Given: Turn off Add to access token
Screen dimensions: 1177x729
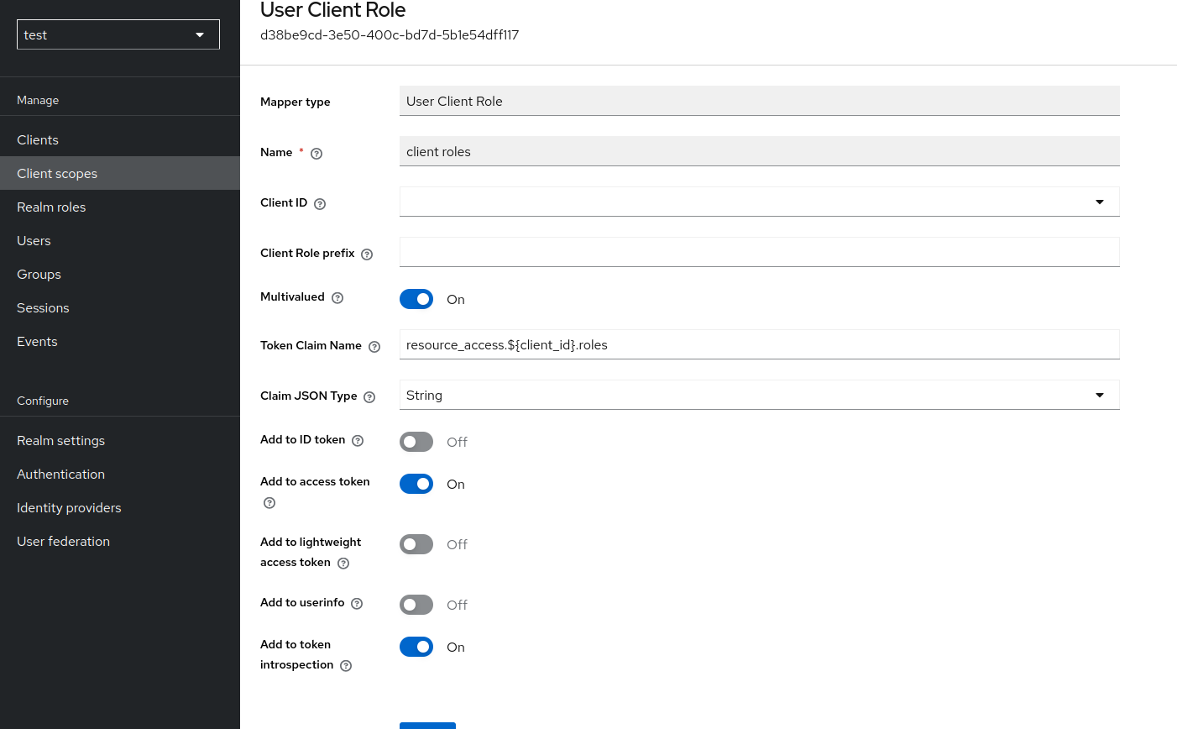Looking at the screenshot, I should point(416,484).
